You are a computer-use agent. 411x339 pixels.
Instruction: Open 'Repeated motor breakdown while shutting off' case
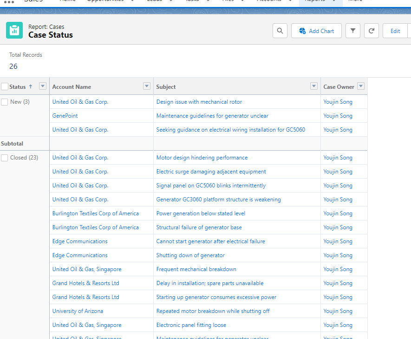click(213, 311)
